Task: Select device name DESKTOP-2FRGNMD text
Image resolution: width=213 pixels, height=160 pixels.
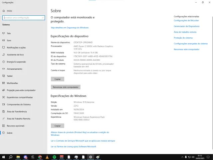Action: click(x=83, y=42)
